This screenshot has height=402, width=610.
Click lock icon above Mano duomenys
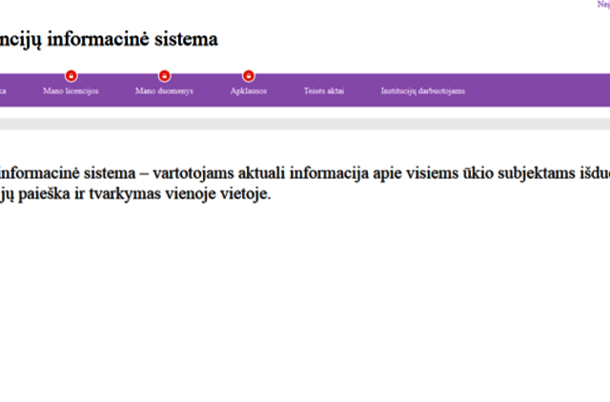(x=164, y=75)
